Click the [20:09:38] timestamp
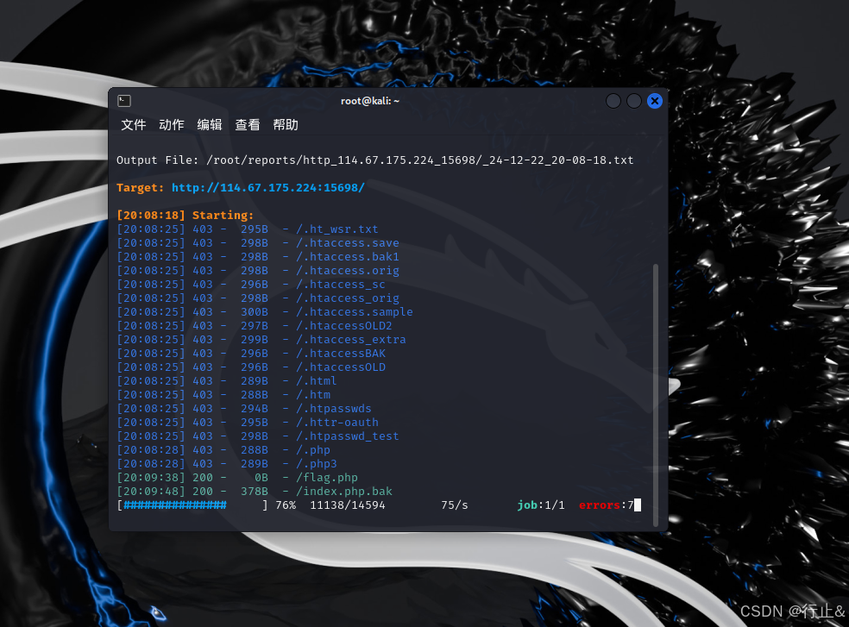Image resolution: width=849 pixels, height=627 pixels. coord(151,478)
